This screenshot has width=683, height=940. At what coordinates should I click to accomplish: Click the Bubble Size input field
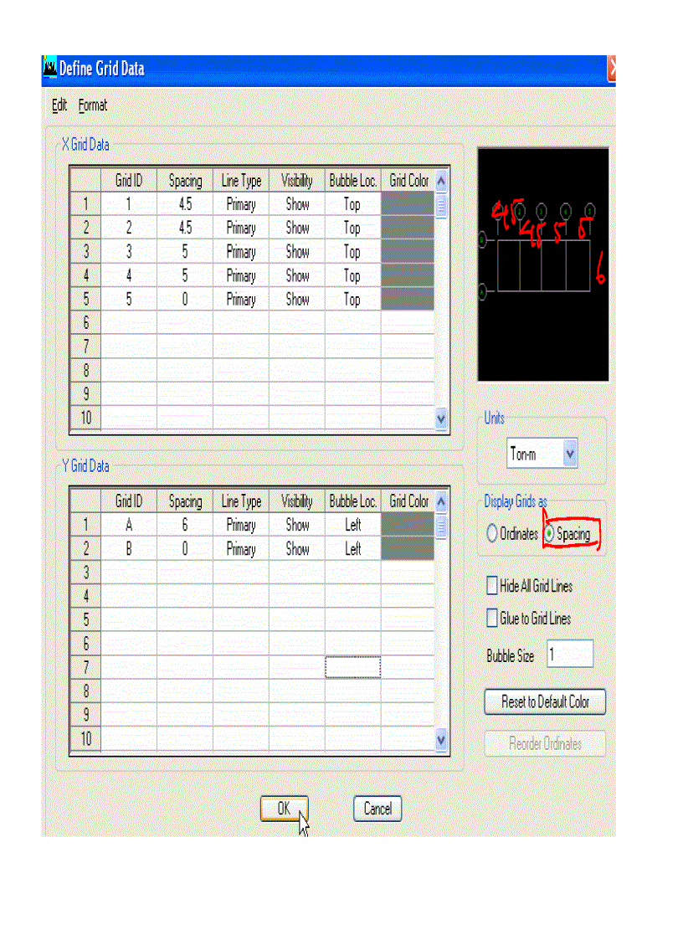click(x=569, y=655)
